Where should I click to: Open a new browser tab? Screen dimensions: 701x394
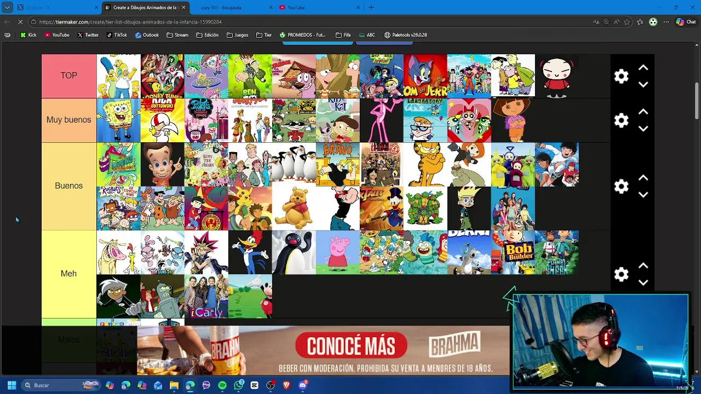click(371, 7)
